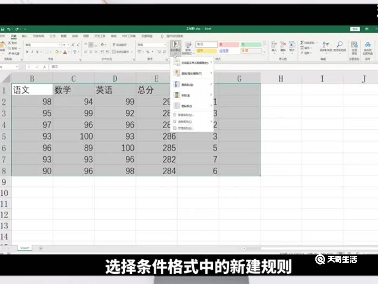Image resolution: width=378 pixels, height=284 pixels.
Task: Click the red font color A icon
Action: click(65, 52)
